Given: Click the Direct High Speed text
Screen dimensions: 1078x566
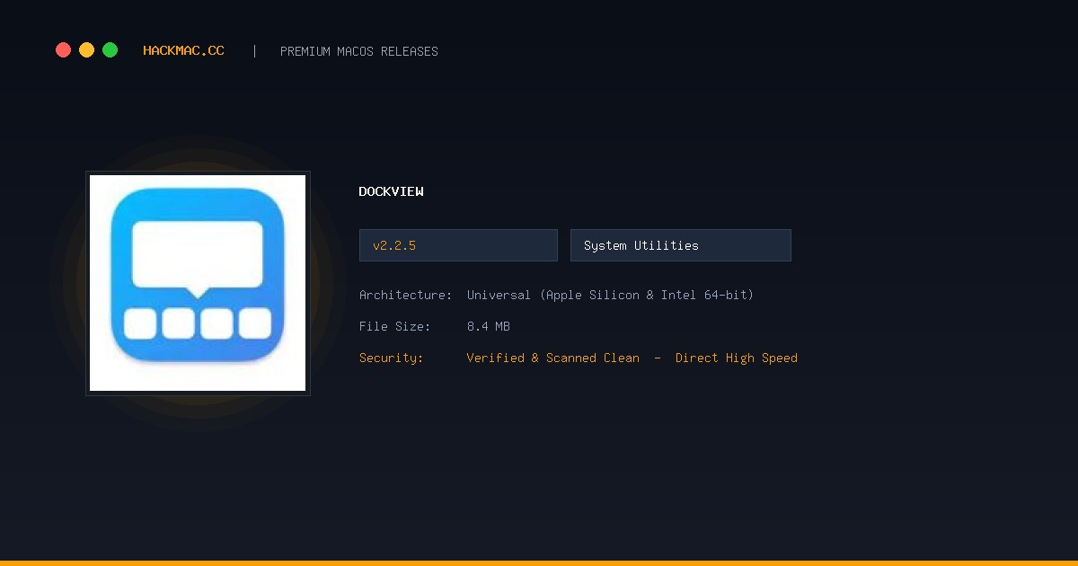Looking at the screenshot, I should click(x=737, y=358).
